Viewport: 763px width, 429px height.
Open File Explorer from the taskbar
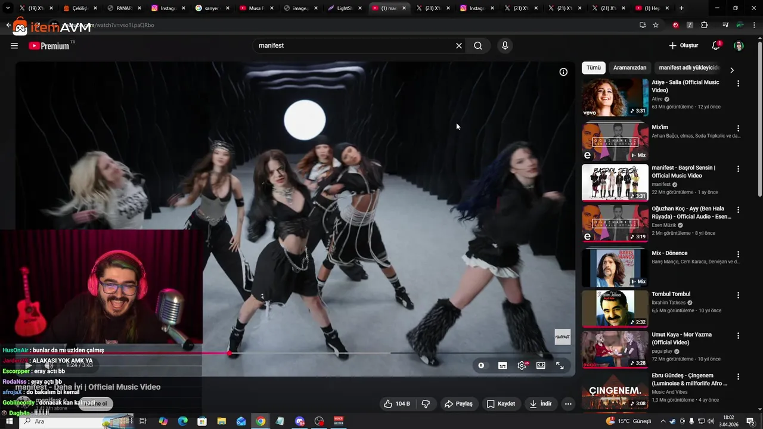[221, 421]
